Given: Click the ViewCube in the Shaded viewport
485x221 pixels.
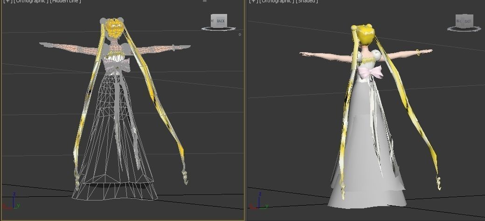Looking at the screenshot, I should (x=464, y=21).
